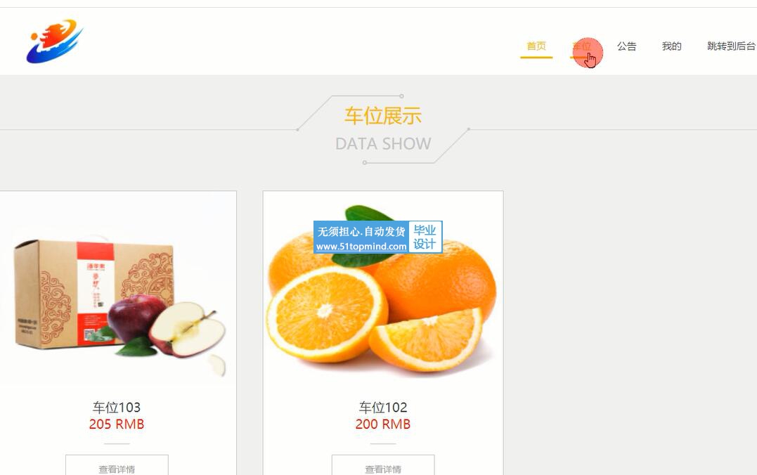Click the site logo in the header

tap(55, 41)
